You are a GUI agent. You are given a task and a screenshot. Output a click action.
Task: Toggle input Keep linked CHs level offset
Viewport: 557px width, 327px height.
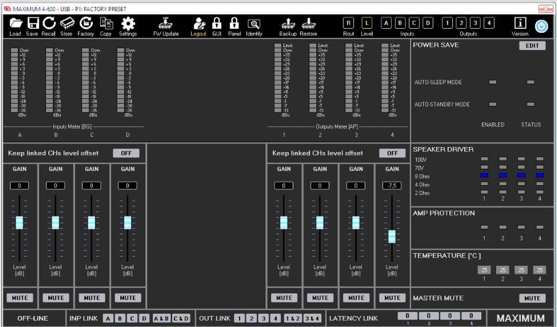point(126,153)
